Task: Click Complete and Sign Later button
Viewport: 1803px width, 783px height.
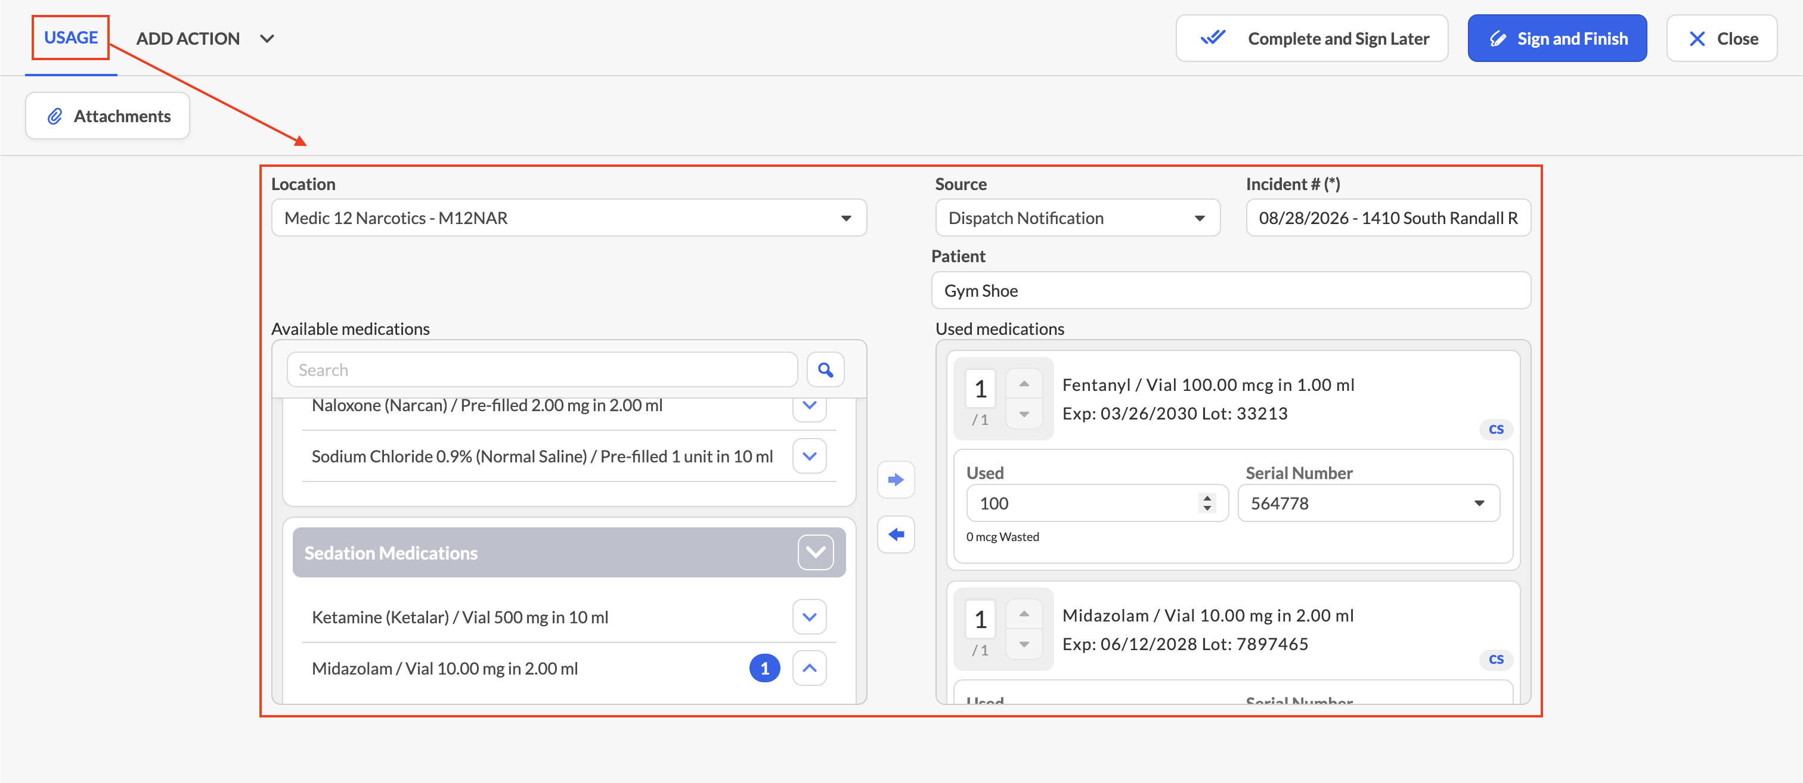Action: 1312,39
